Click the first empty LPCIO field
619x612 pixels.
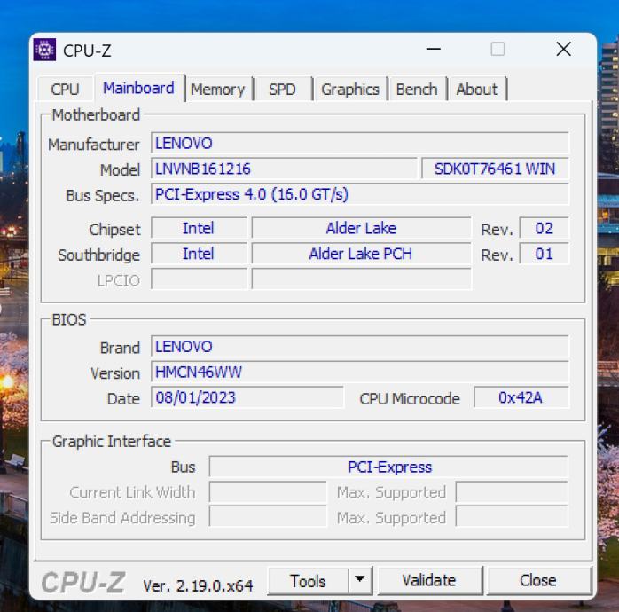tap(199, 279)
